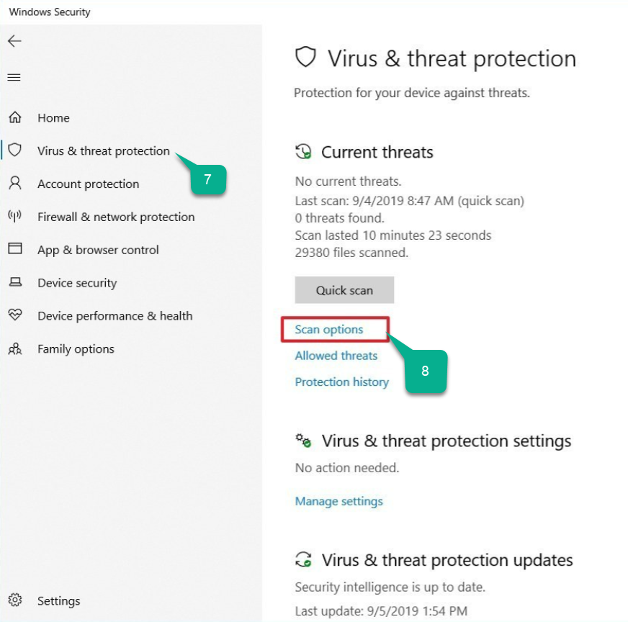Click the Settings gear icon
Screen dimensions: 628x622
coord(15,600)
